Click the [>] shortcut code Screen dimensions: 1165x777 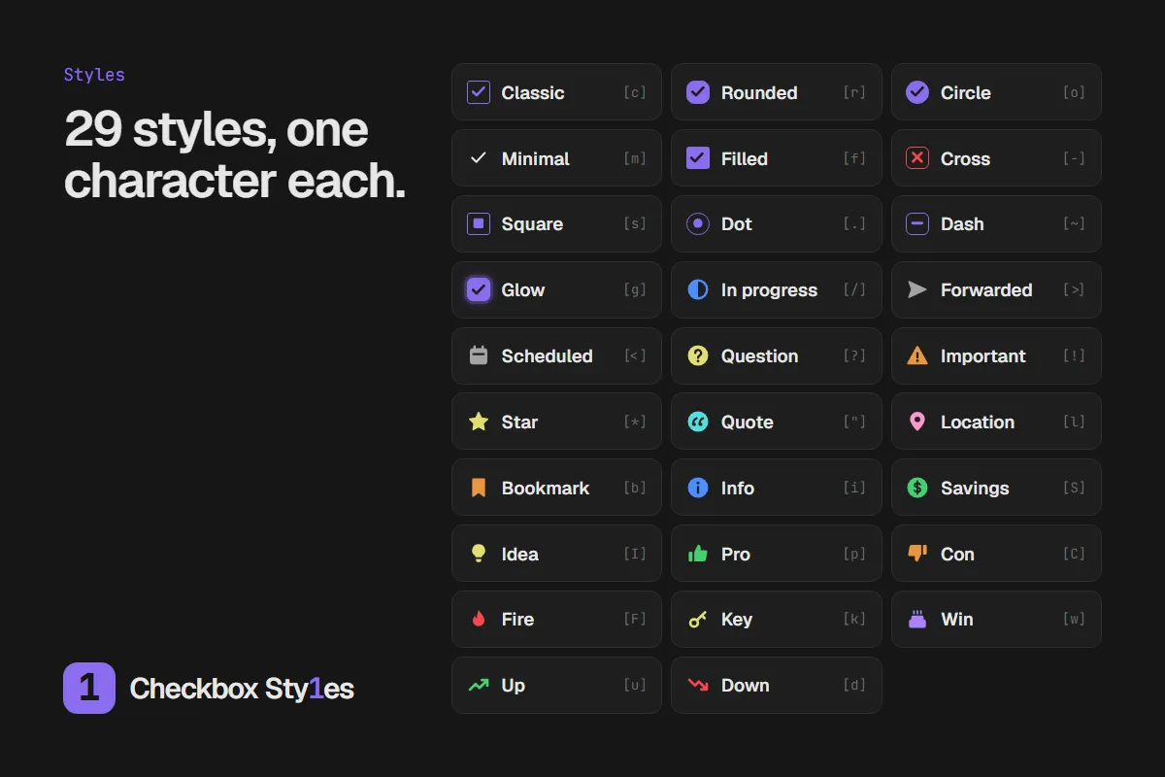(1074, 289)
